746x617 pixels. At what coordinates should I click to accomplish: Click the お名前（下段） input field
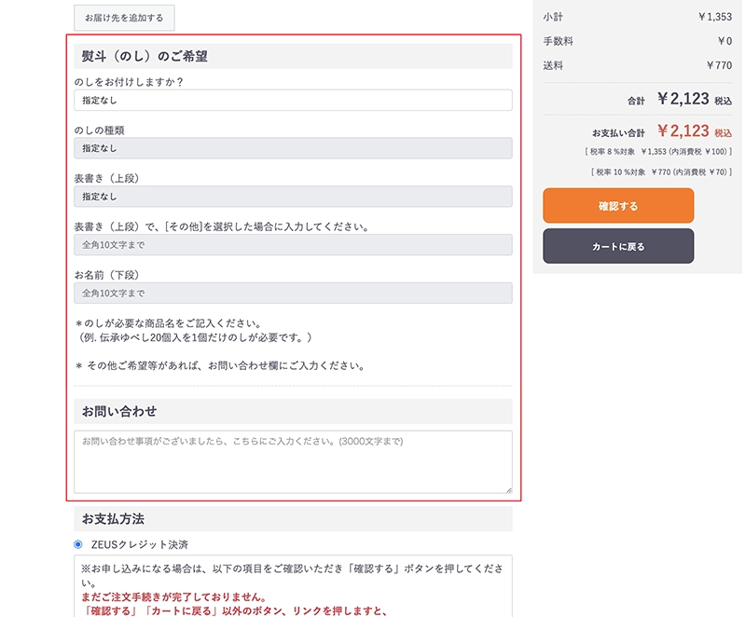(x=293, y=294)
